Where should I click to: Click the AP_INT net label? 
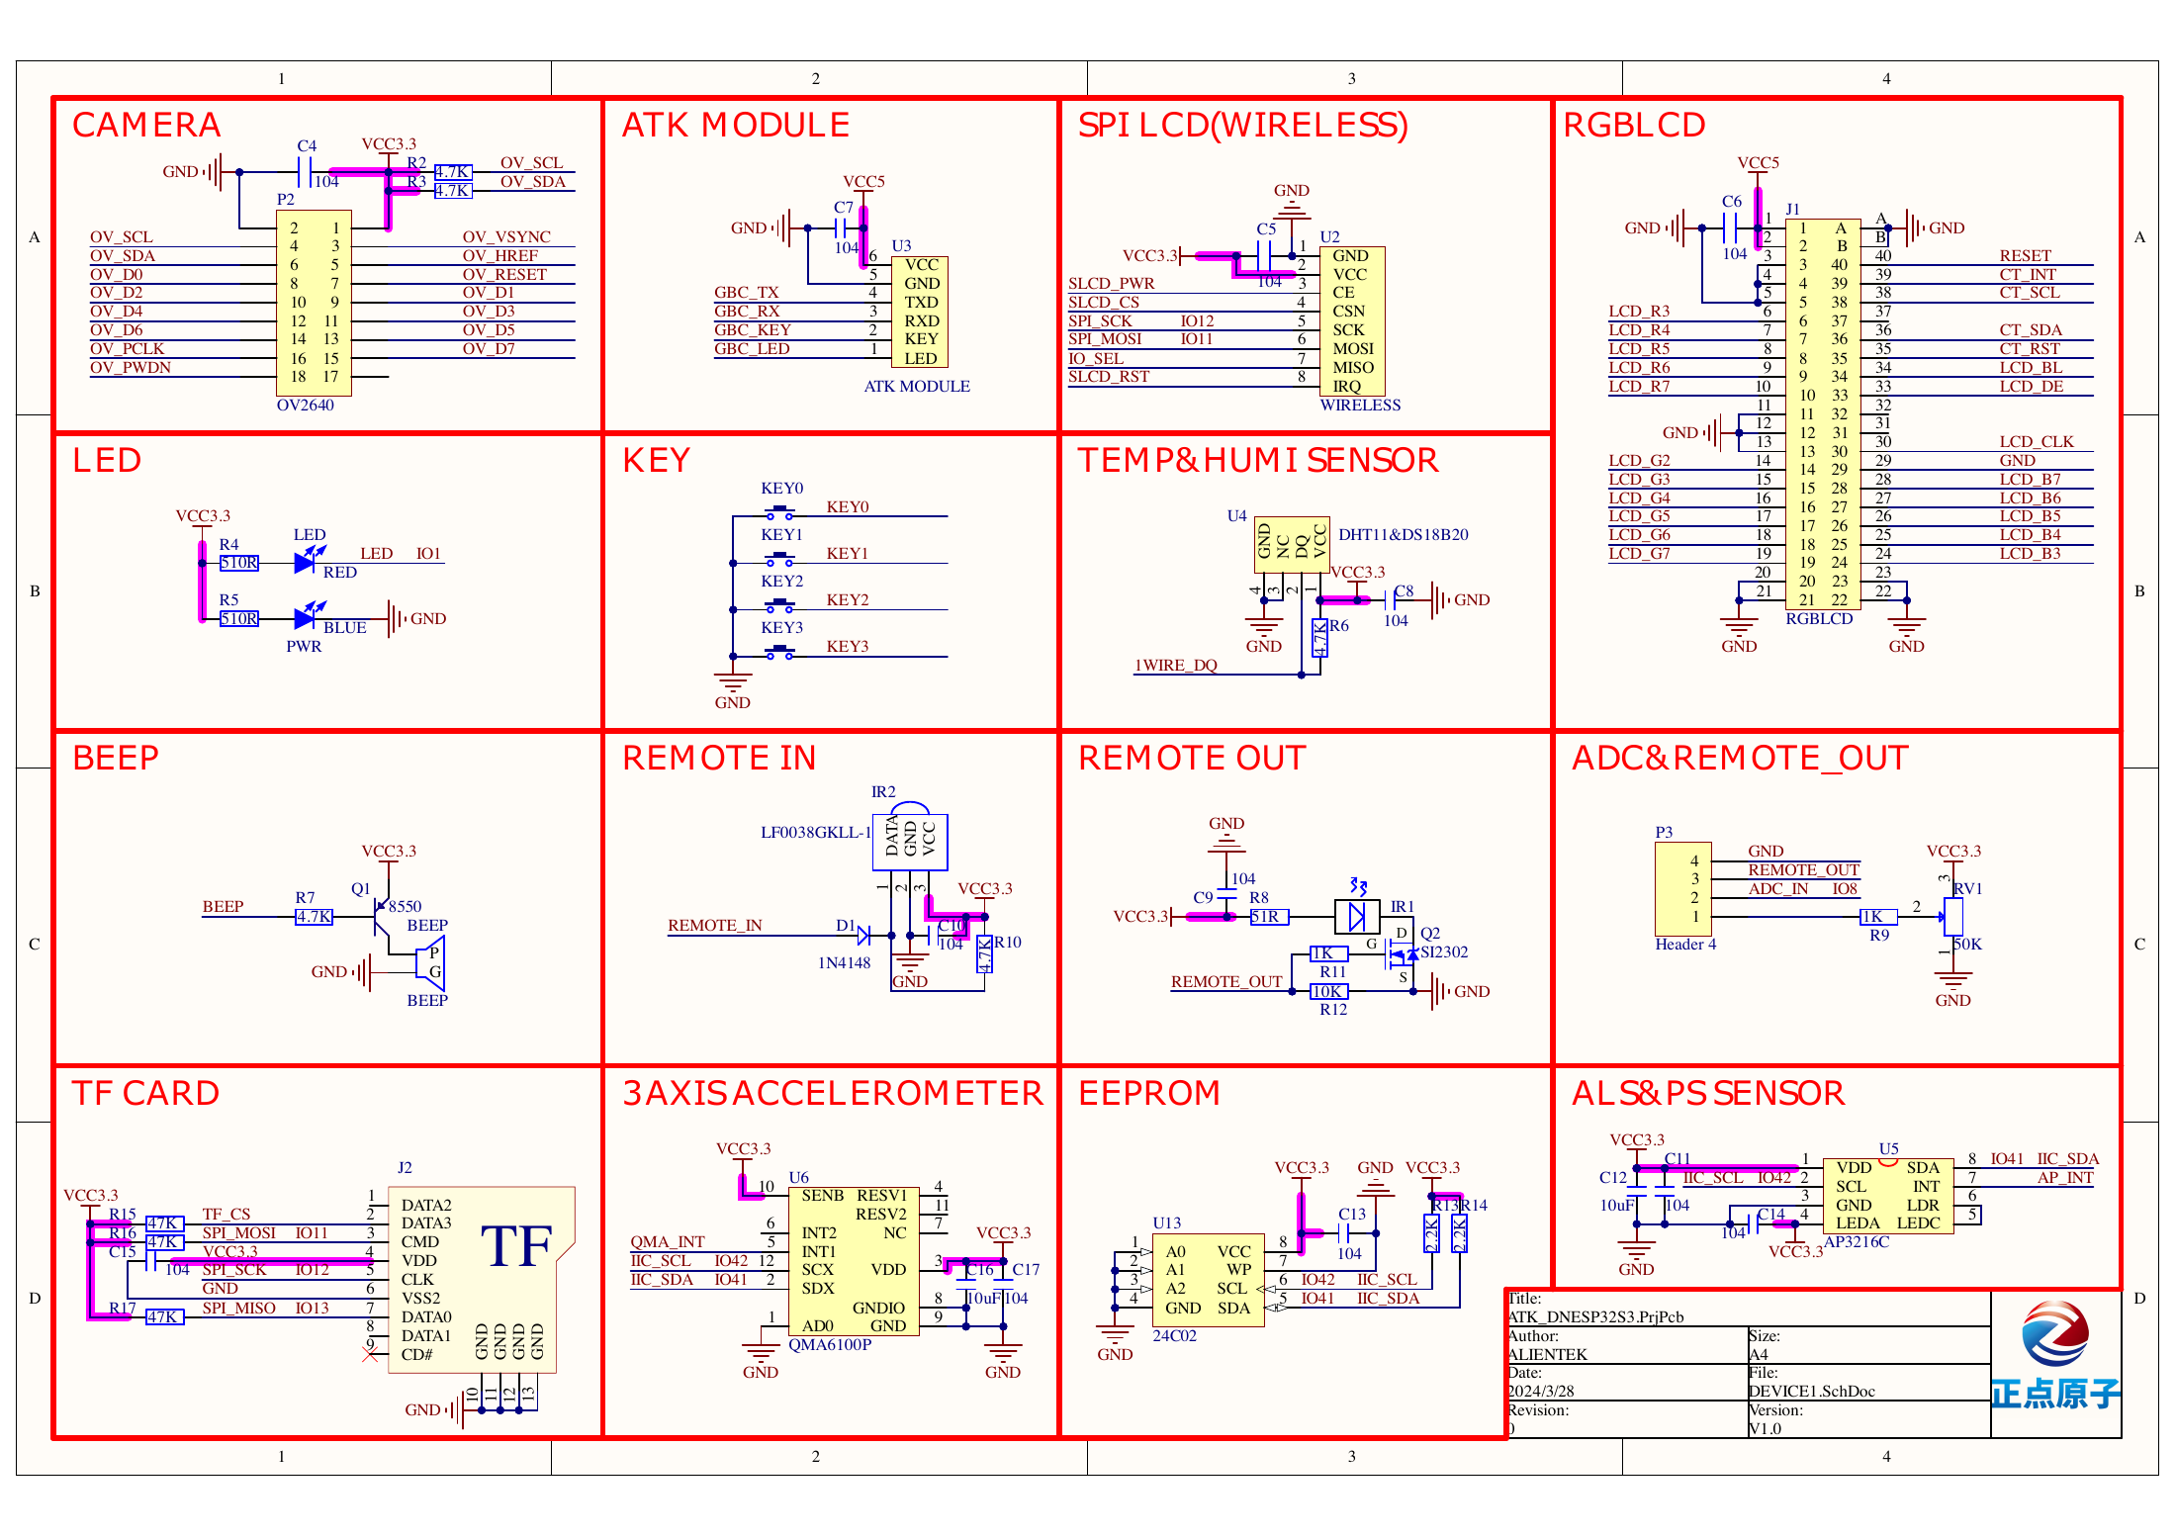[2065, 1178]
